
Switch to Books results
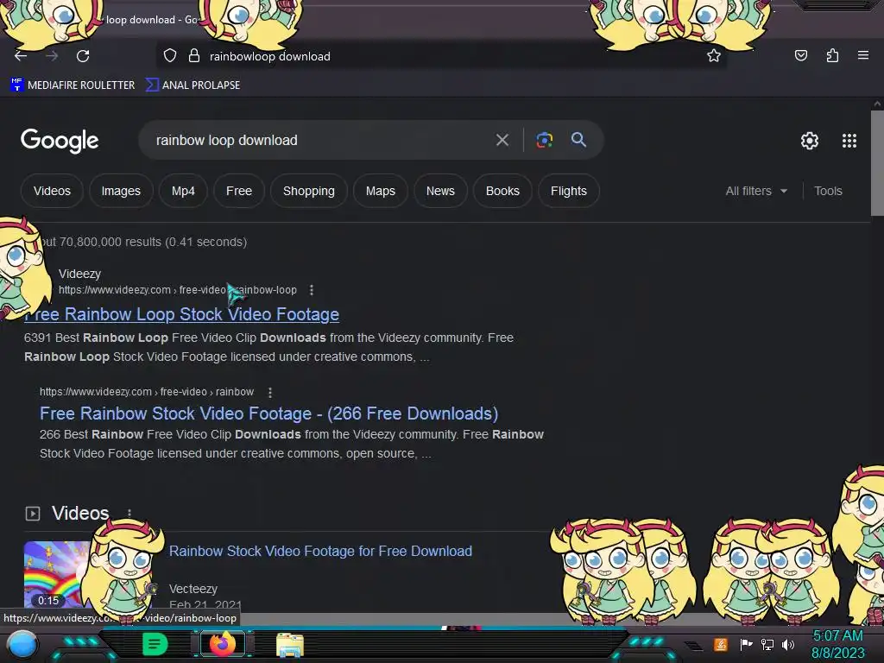click(503, 191)
